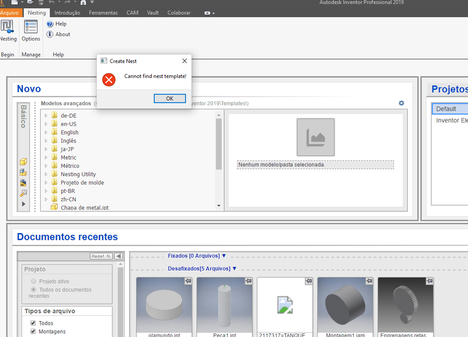This screenshot has width=468, height=337.
Task: Pin the olamundo.ipt recent document
Action: click(188, 281)
